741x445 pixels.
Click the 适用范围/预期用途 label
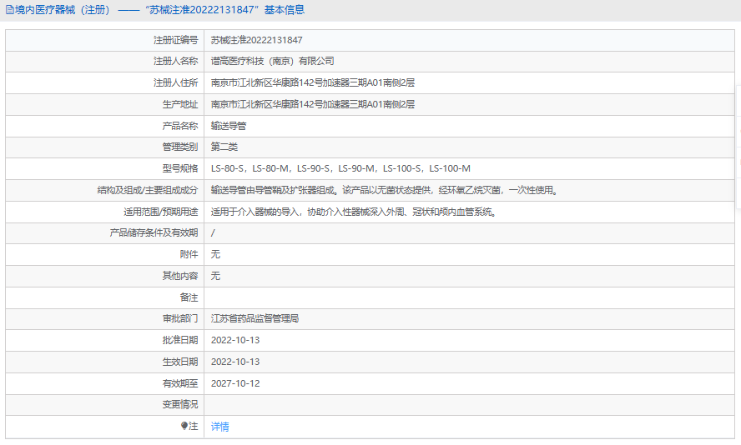pyautogui.click(x=161, y=212)
